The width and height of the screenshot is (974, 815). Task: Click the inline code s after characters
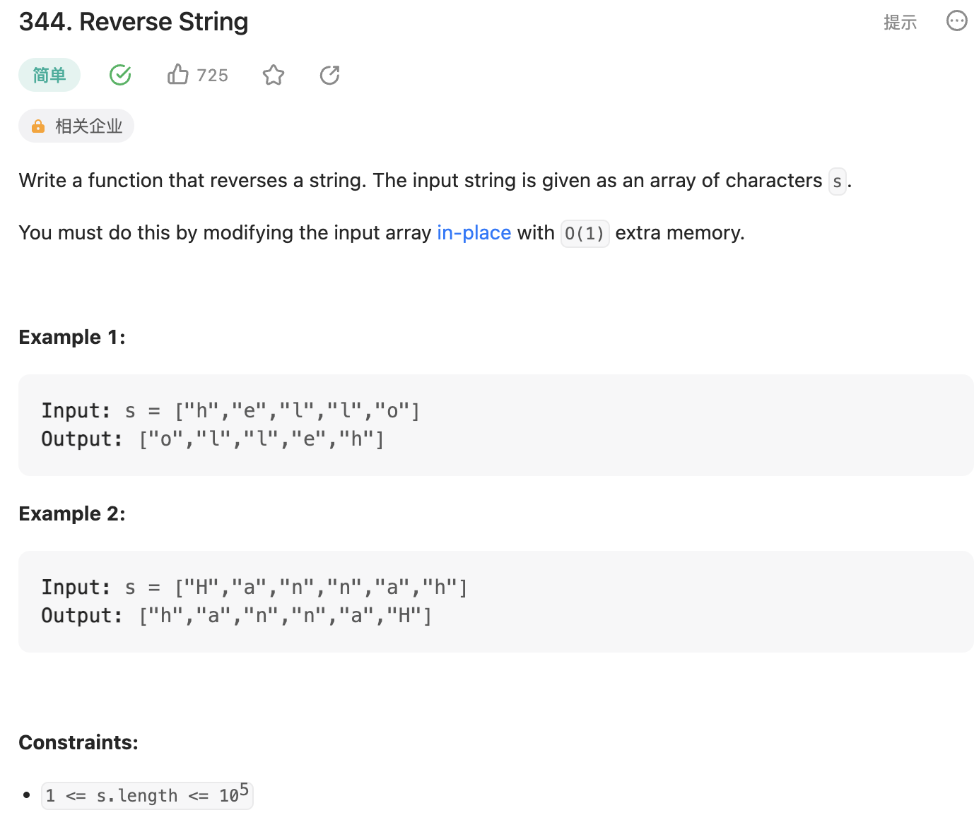[837, 182]
